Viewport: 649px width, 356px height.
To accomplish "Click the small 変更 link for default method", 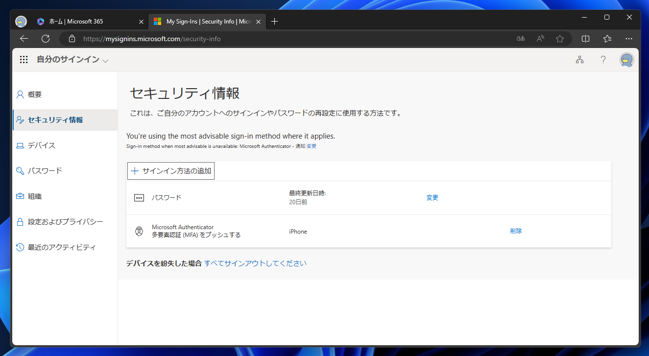I will coord(312,146).
